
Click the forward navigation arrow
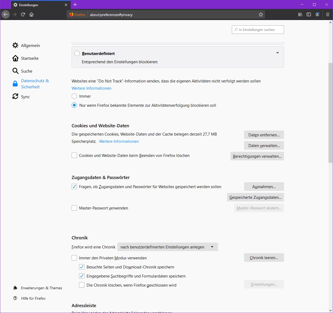pyautogui.click(x=14, y=14)
